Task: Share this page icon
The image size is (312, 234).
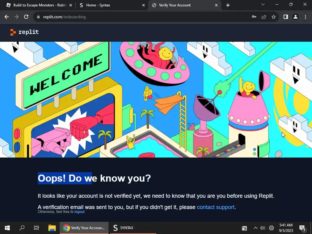Action: coord(264,17)
